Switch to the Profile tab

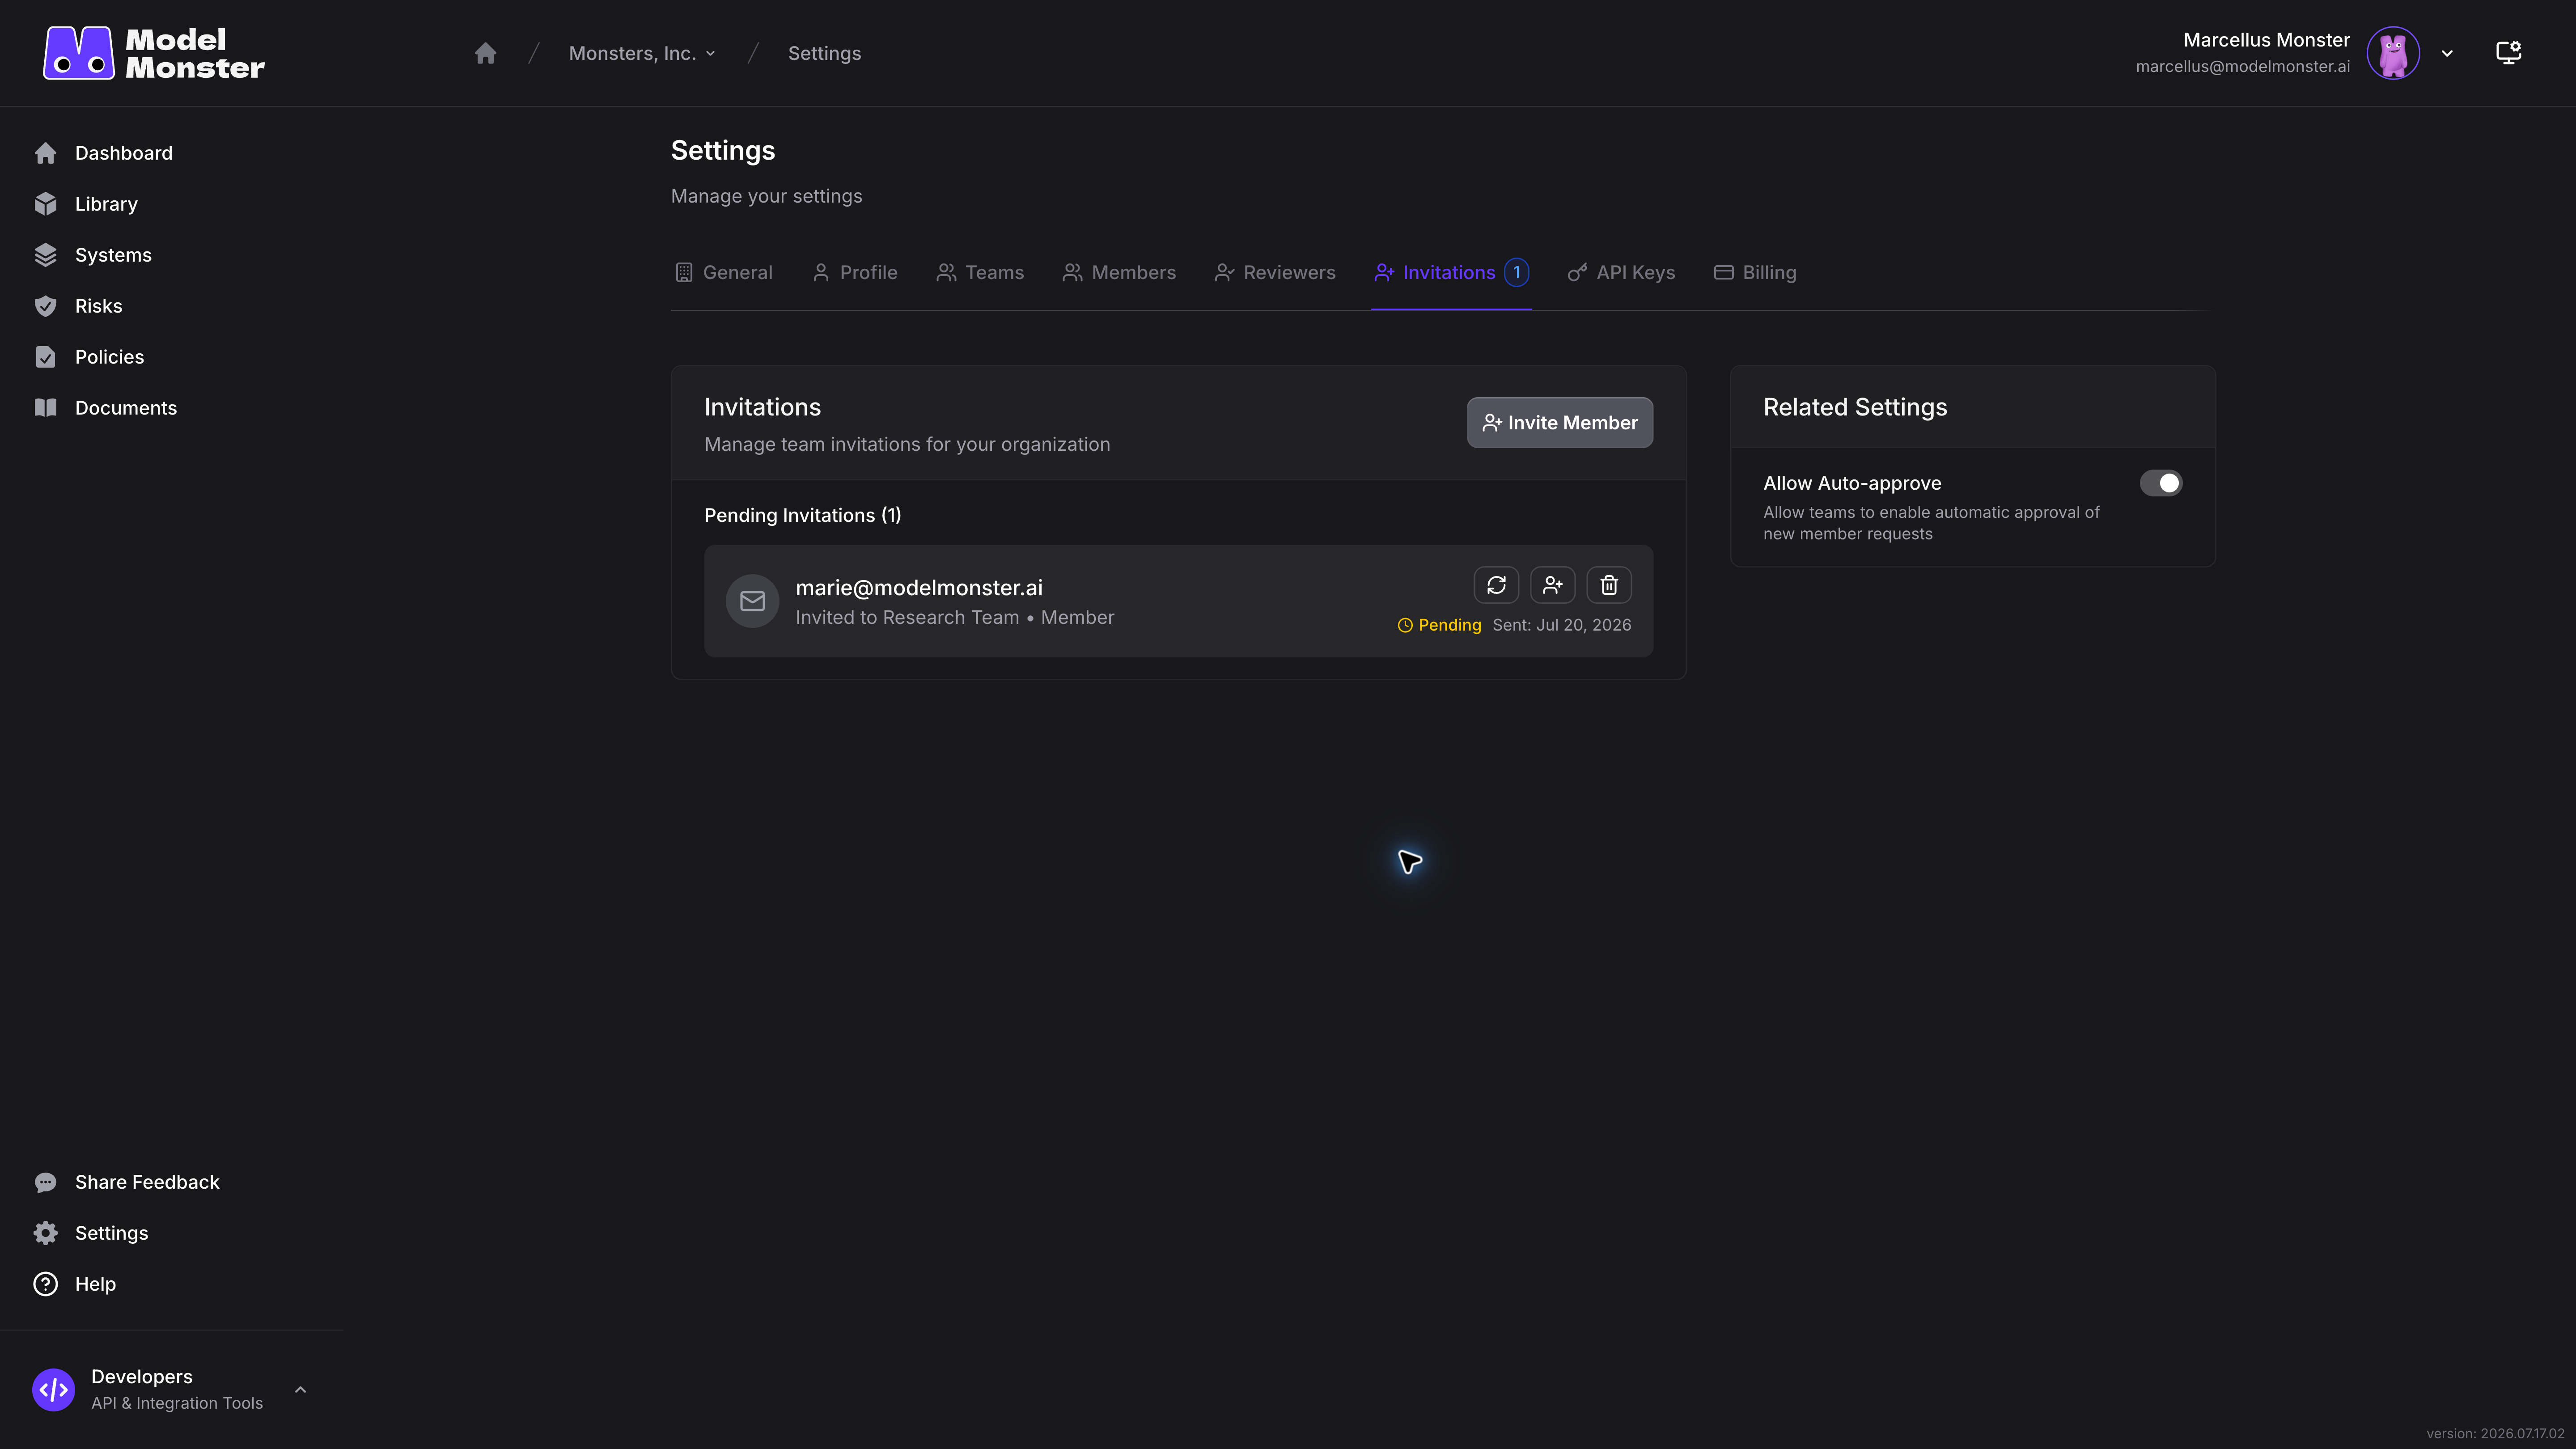pos(855,272)
